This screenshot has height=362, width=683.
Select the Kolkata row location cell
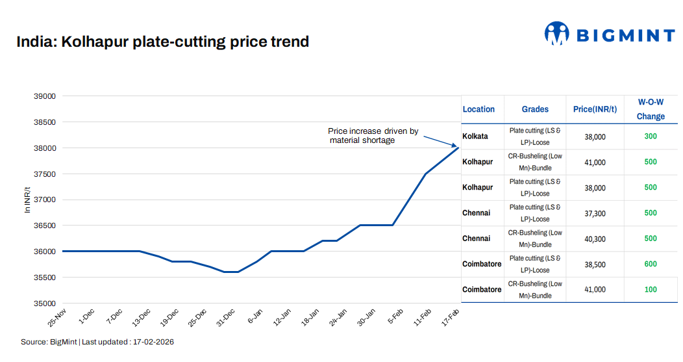[x=475, y=136]
